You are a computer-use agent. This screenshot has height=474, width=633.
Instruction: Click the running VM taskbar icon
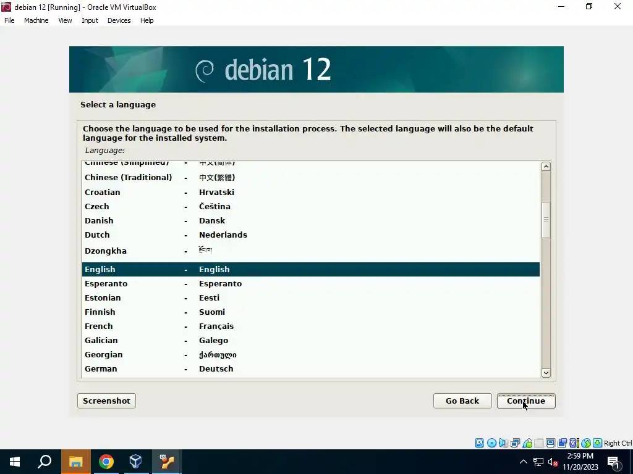(x=166, y=462)
